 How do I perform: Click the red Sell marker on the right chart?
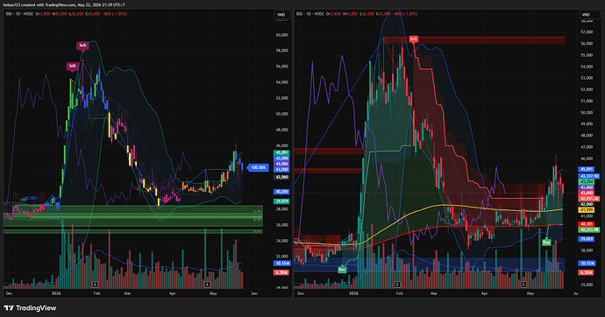[x=413, y=39]
